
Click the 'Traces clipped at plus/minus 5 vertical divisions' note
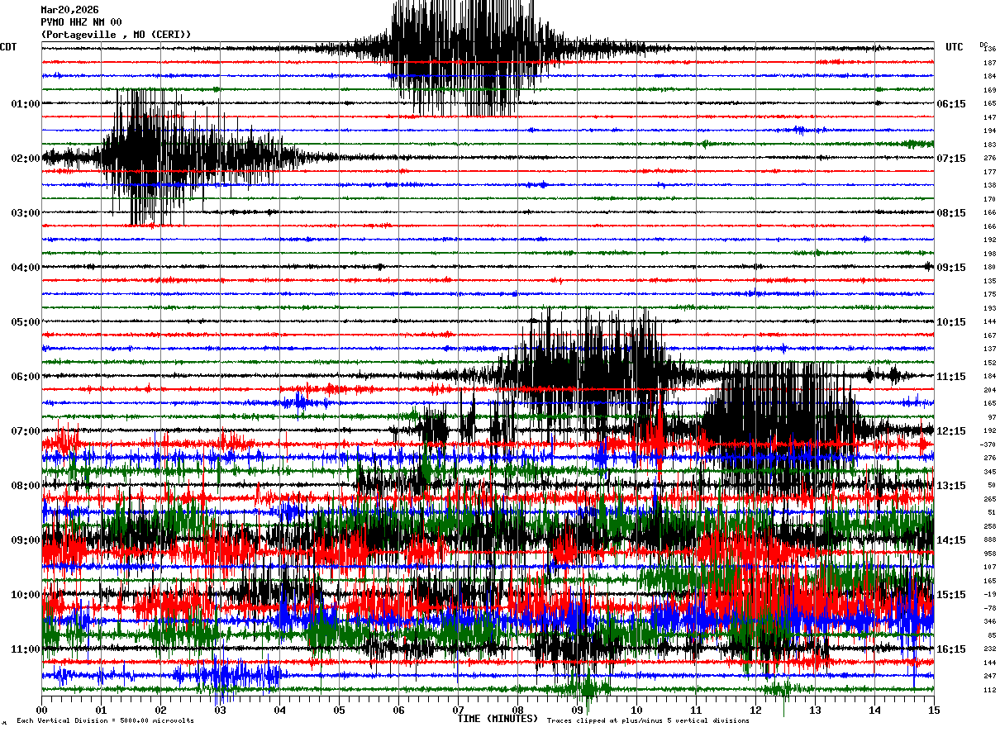click(x=648, y=721)
